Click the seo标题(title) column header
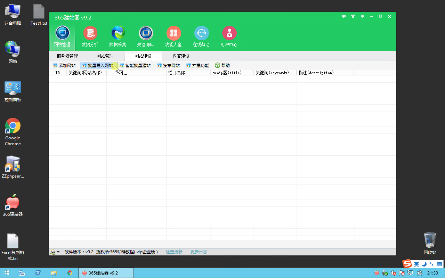The height and width of the screenshot is (278, 445). 232,73
